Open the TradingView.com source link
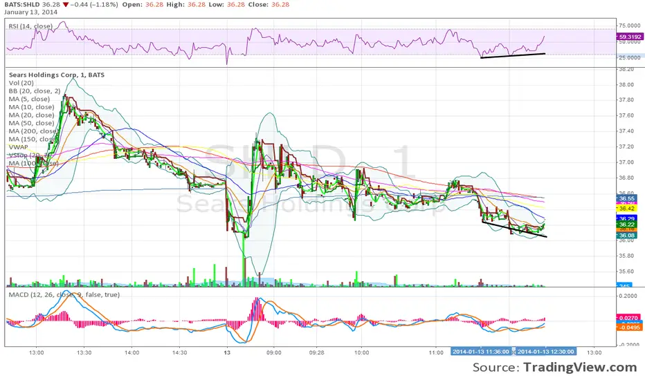This screenshot has width=645, height=380. tap(580, 367)
